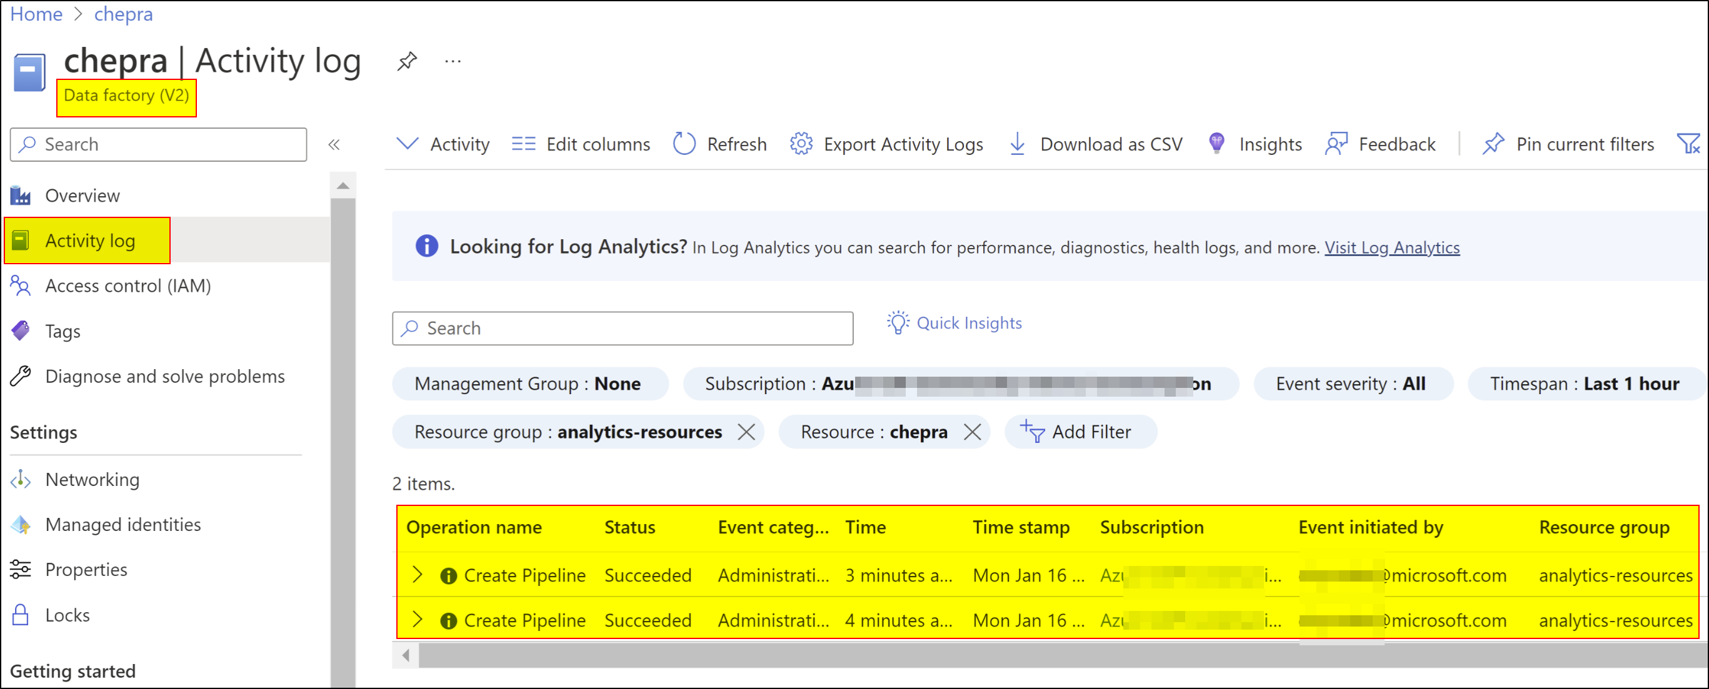Open Access control (IAM)
The height and width of the screenshot is (689, 1709).
(x=111, y=286)
